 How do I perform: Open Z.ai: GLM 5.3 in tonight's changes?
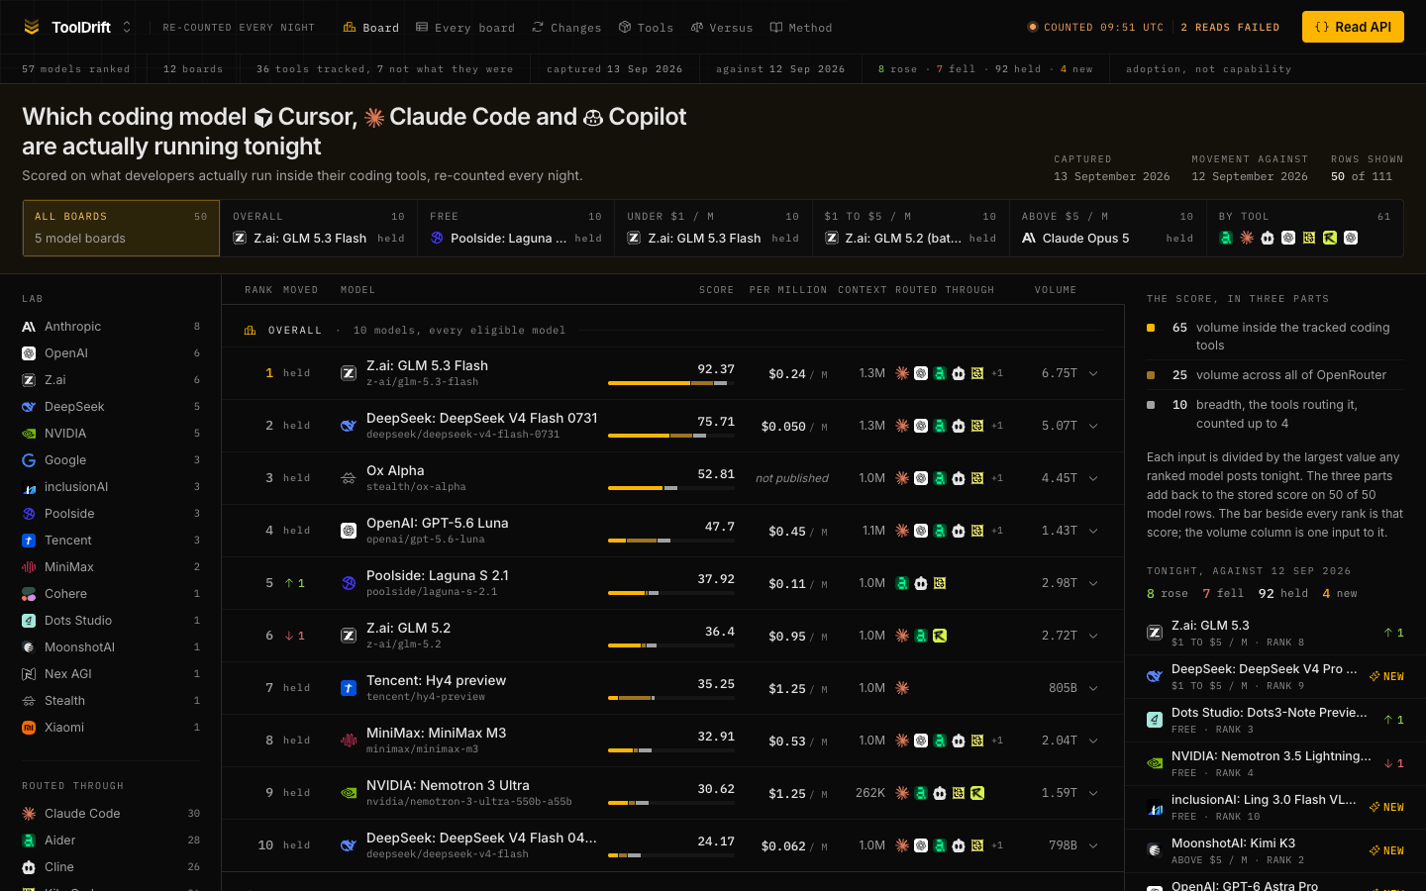[x=1275, y=633]
